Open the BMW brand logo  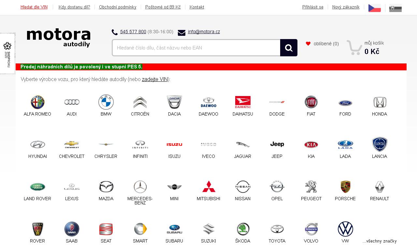click(x=106, y=102)
